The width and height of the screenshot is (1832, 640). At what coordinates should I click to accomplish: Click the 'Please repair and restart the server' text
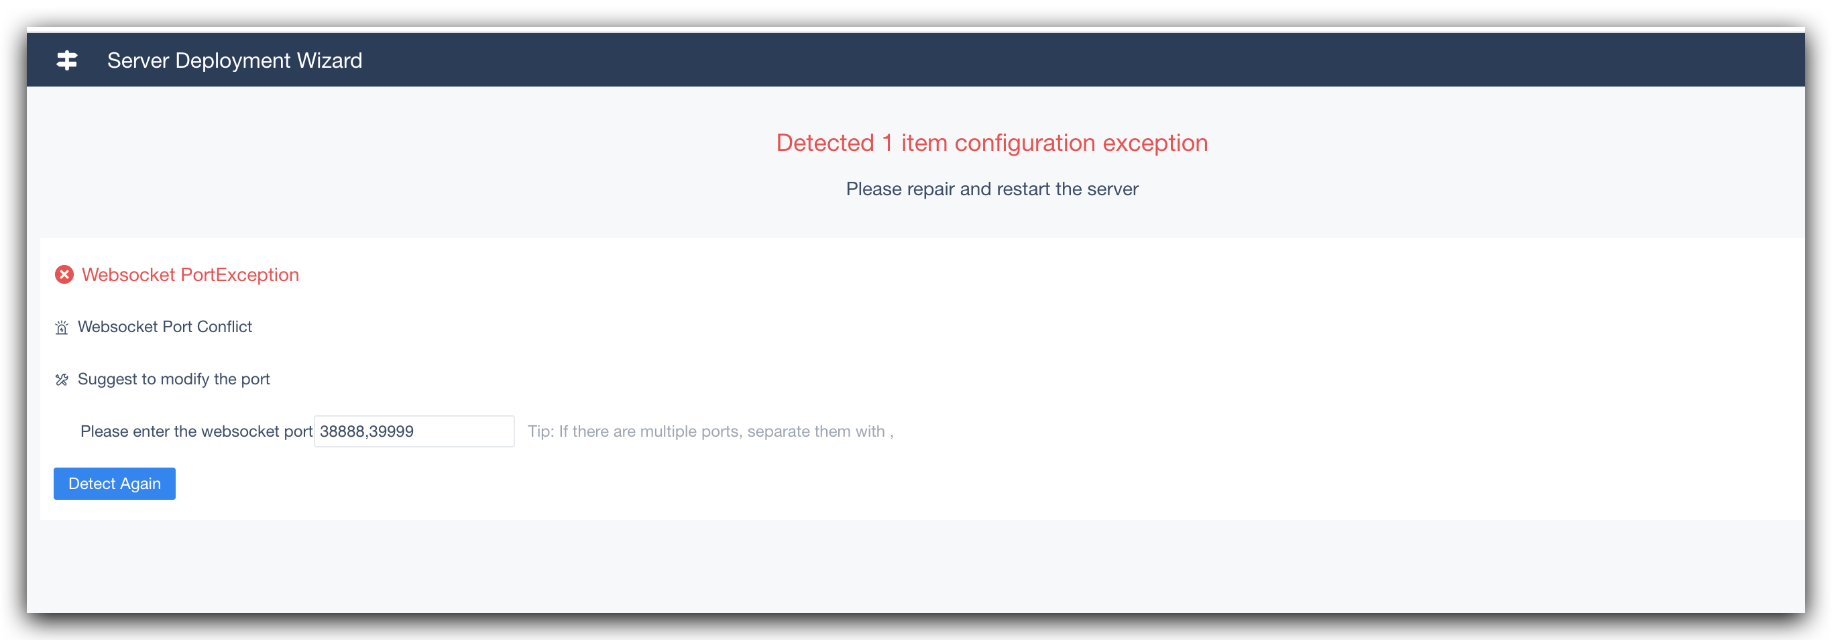tap(991, 189)
